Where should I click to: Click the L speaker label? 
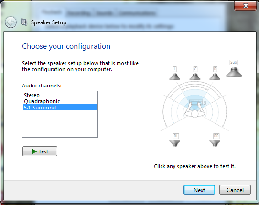[x=175, y=69]
